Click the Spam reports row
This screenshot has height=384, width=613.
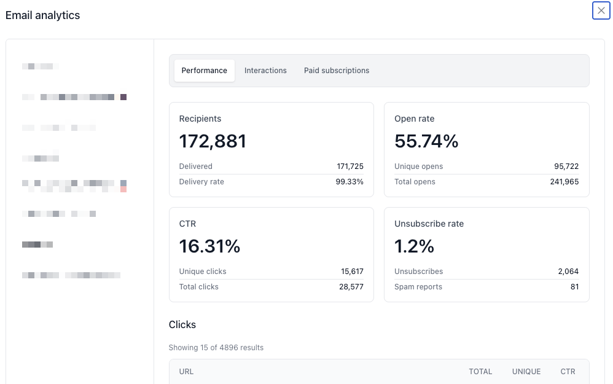click(486, 287)
